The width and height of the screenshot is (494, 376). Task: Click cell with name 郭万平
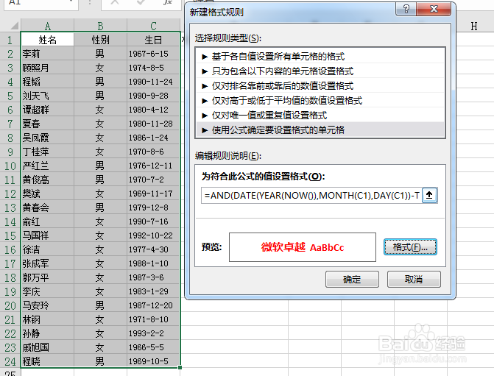coord(47,277)
